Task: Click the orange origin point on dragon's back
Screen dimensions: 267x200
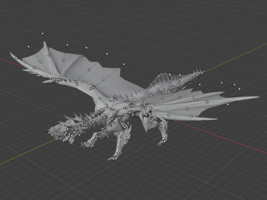Action: (x=131, y=105)
